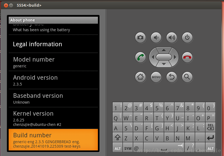
Task: Tap the DEL backspace key
Action: (x=210, y=127)
